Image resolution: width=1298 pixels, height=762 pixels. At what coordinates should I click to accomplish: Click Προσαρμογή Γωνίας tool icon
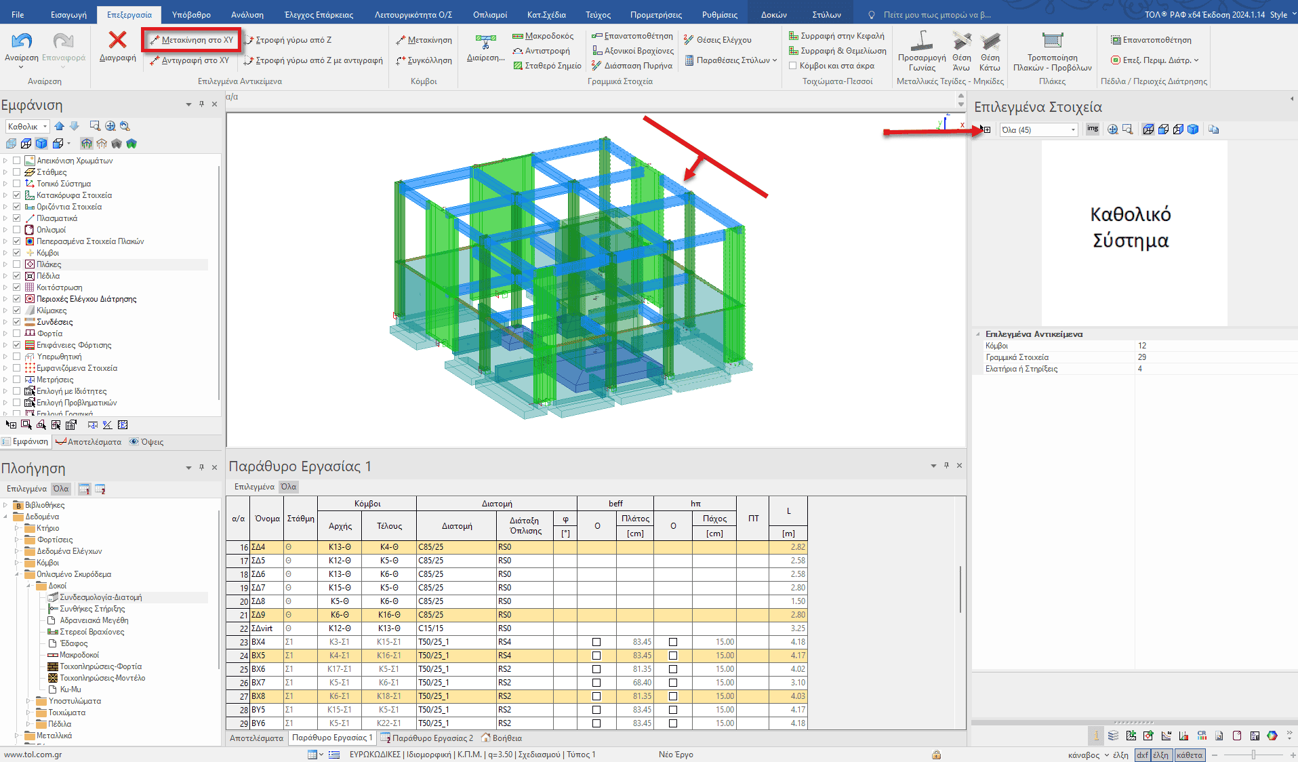(921, 42)
